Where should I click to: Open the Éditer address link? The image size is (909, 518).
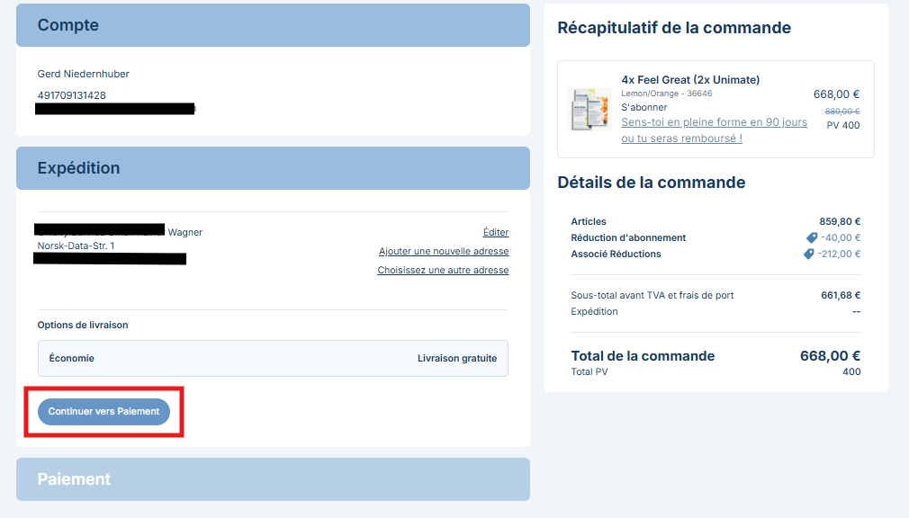[x=496, y=232]
